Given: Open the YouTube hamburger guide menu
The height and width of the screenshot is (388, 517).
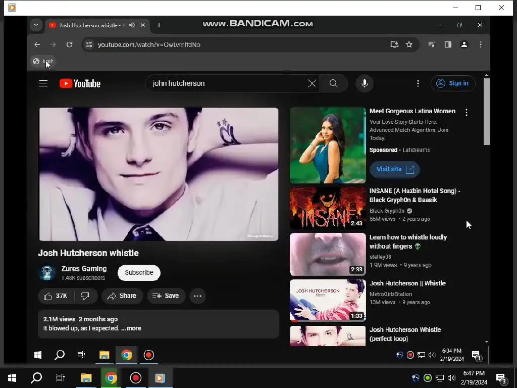Looking at the screenshot, I should (43, 83).
